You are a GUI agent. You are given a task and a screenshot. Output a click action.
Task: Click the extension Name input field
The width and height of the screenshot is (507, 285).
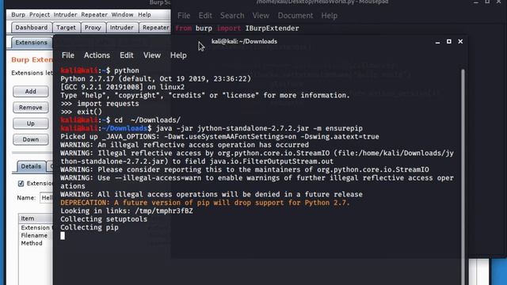[x=47, y=197]
